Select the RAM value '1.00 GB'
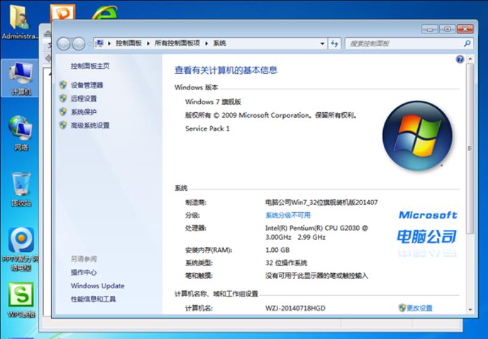Viewport: 488px width, 339px height. (x=278, y=250)
